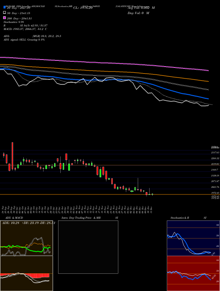
Task: Click the blue 20 Day legend swatch
Action: tap(4, 7)
